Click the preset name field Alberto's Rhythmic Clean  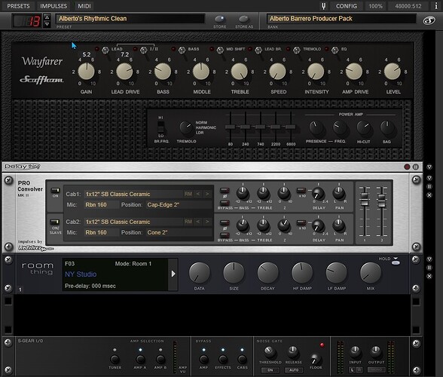(130, 19)
